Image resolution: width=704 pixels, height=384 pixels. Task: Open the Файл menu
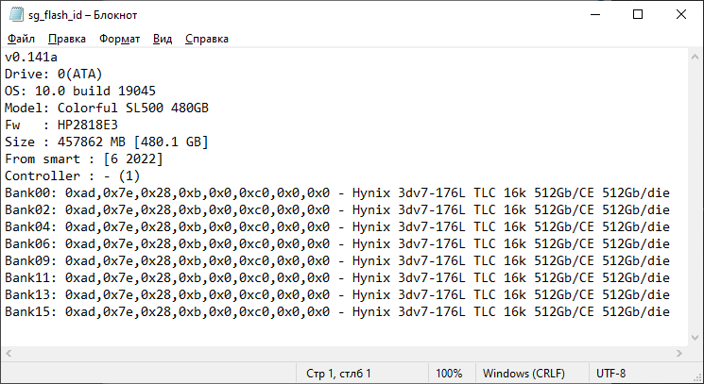click(x=21, y=39)
